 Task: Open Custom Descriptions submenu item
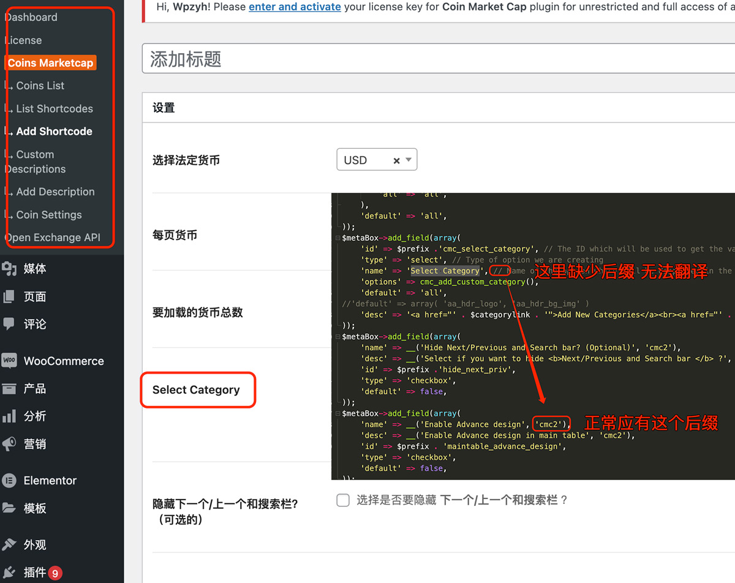(35, 162)
